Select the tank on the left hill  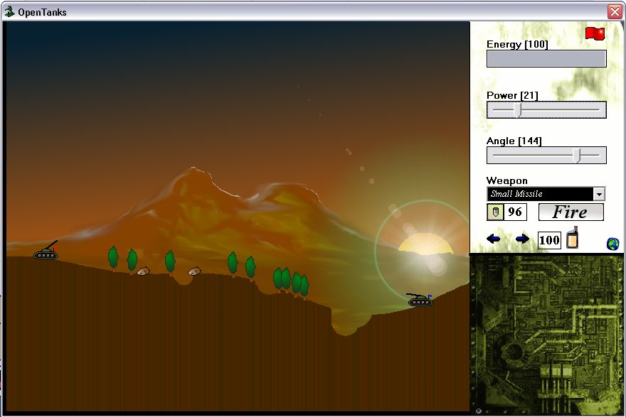(x=46, y=252)
